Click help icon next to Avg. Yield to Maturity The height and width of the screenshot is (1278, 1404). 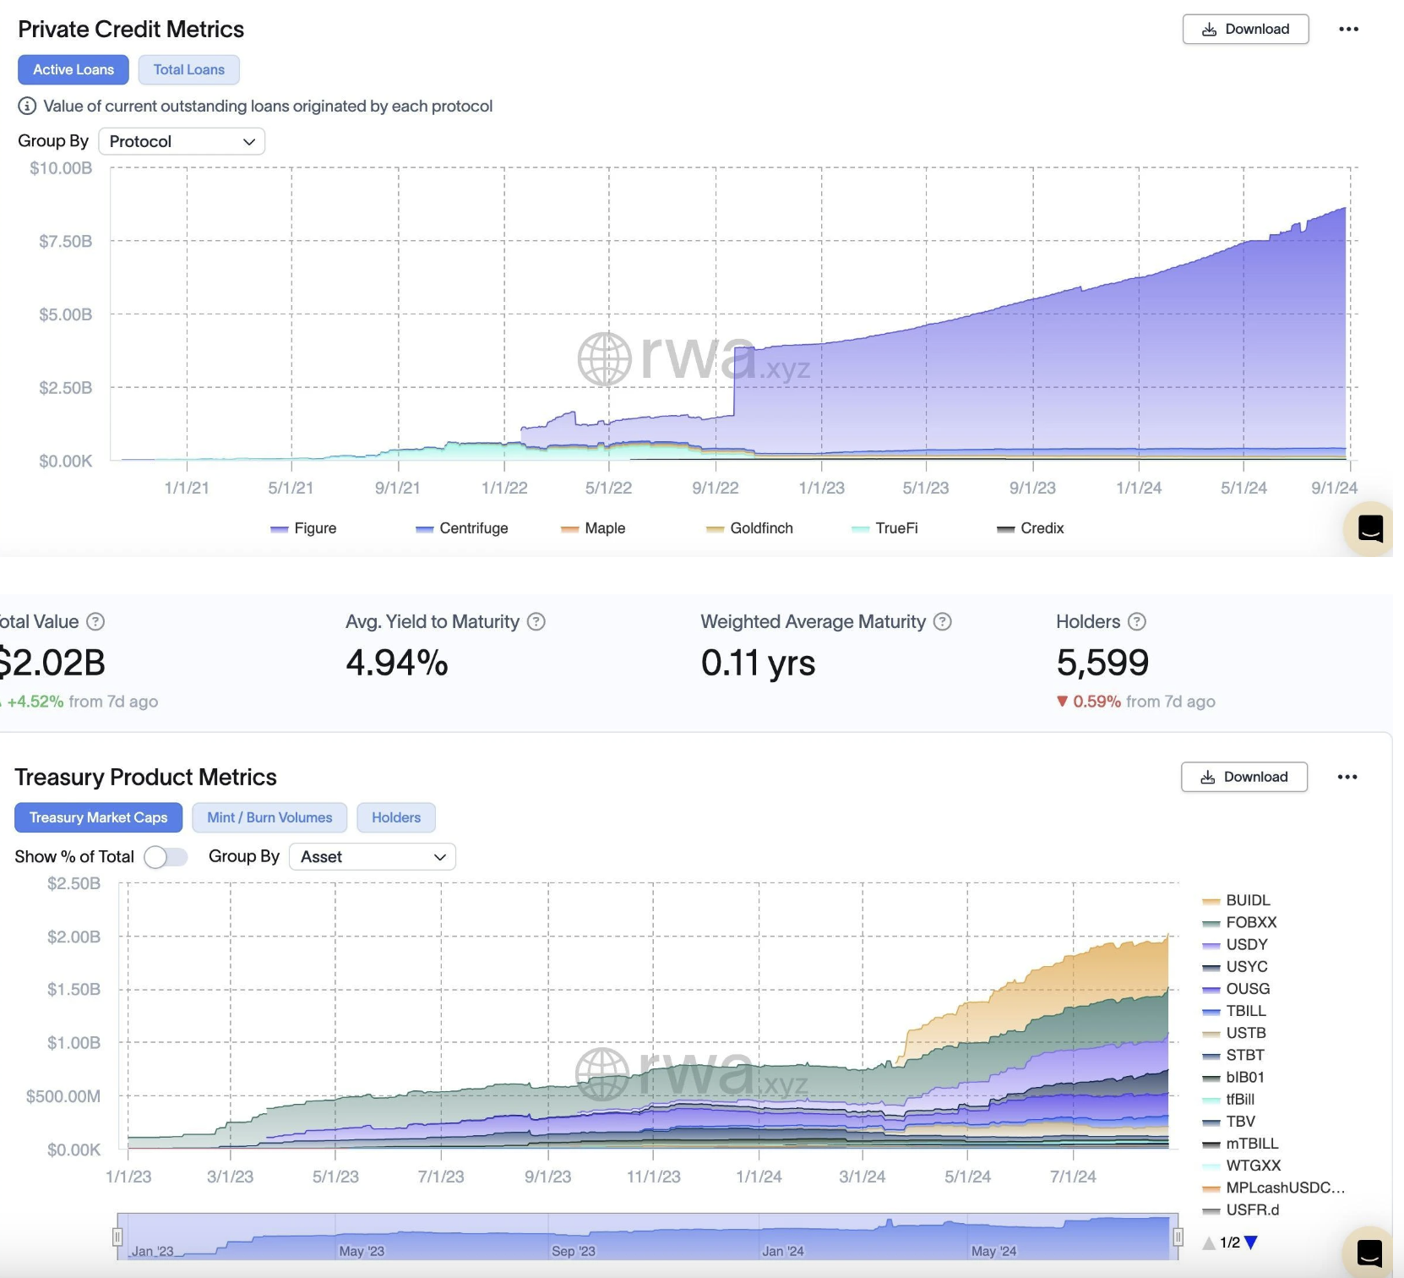point(536,622)
